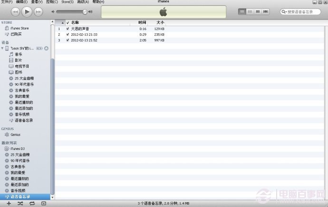
Task: Click the sort arrow column header
Action: (x=60, y=23)
